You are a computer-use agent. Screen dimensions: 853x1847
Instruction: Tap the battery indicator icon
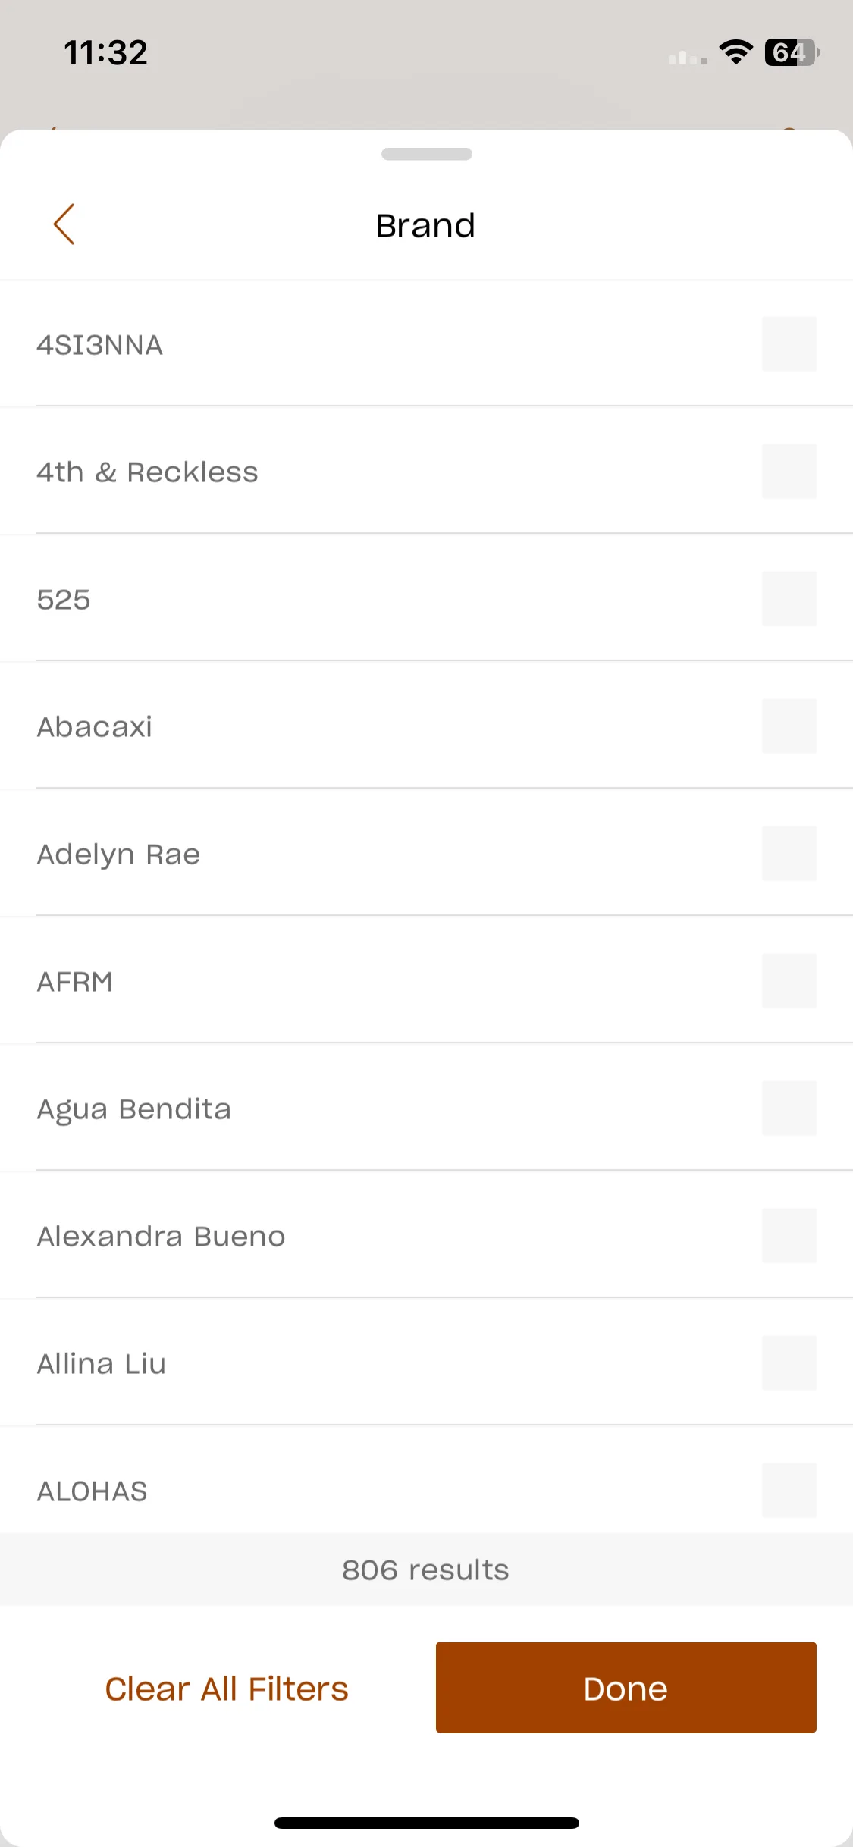click(792, 52)
